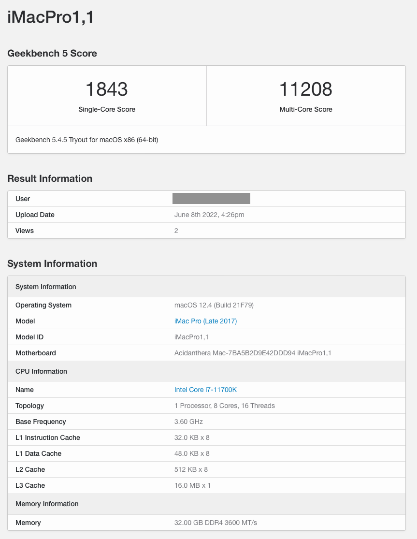Click the Memory Information section header
Screen dimensions: 417x539
pyautogui.click(x=206, y=504)
